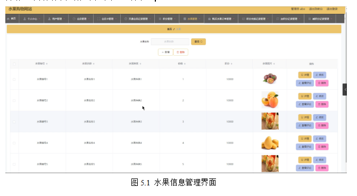Click pink 删除 for row 水果编号5
357x196 pixels.
tap(322, 168)
